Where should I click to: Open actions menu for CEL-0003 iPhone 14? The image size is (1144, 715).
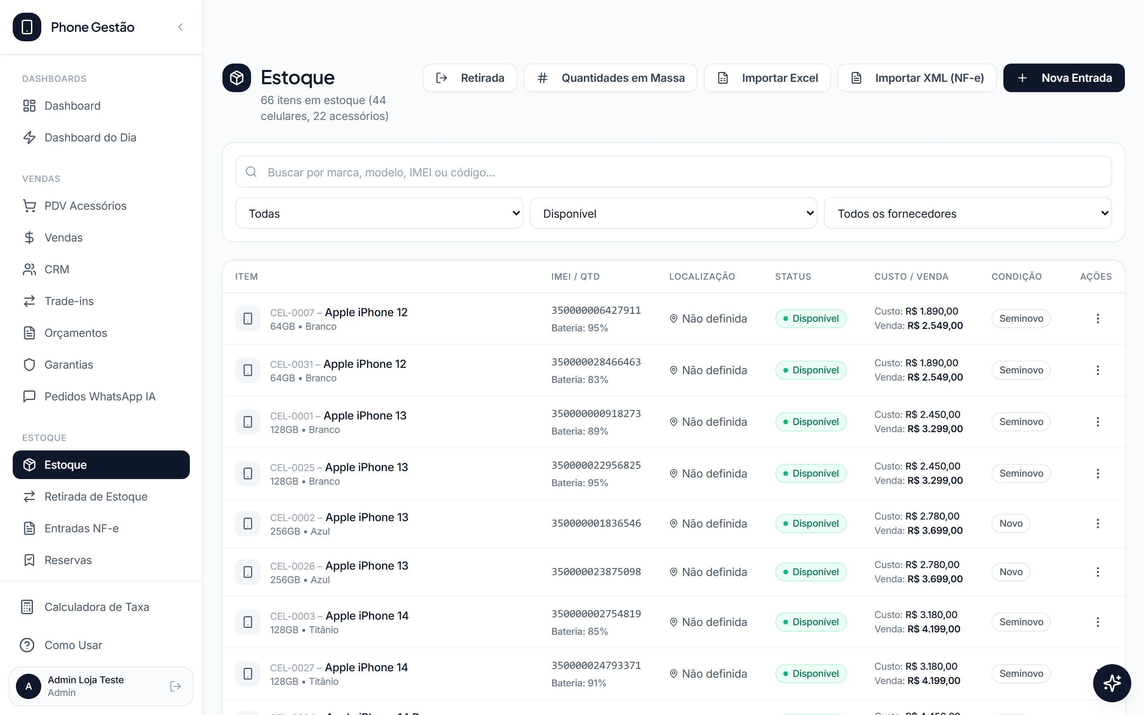(1098, 622)
